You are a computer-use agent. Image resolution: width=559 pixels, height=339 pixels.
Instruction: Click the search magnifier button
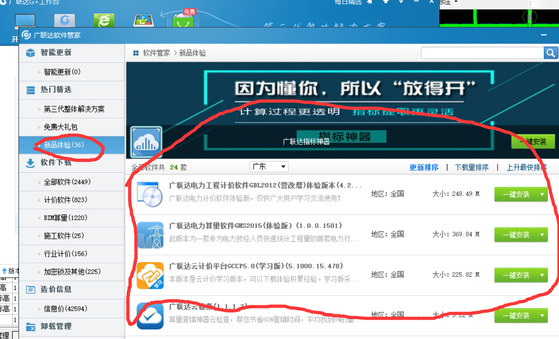pos(551,53)
